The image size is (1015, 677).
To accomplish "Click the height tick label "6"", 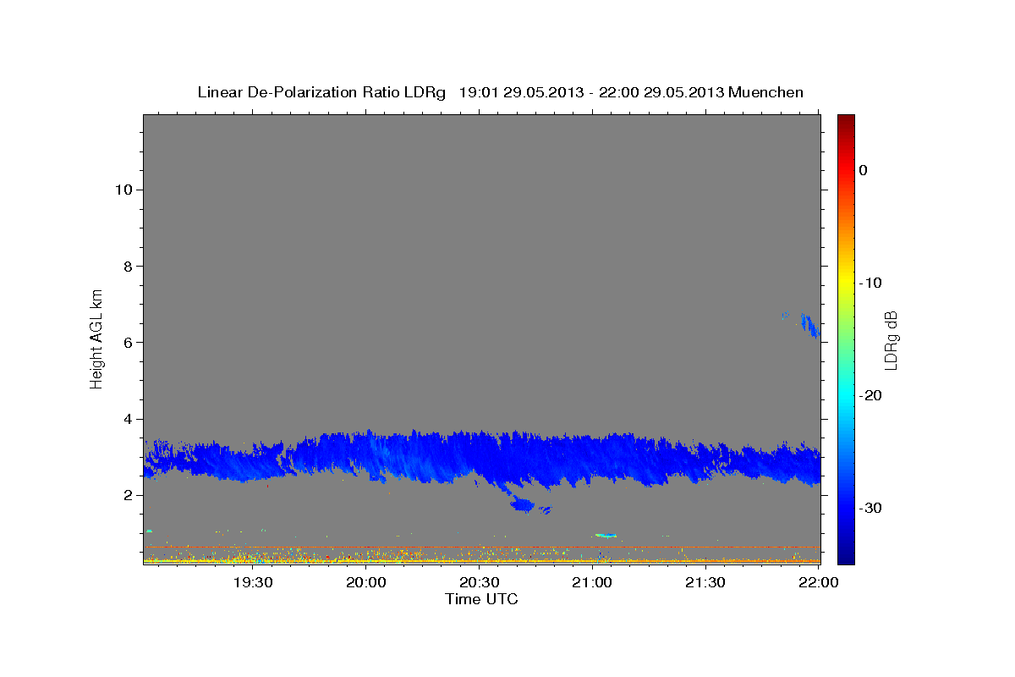I will click(x=128, y=342).
